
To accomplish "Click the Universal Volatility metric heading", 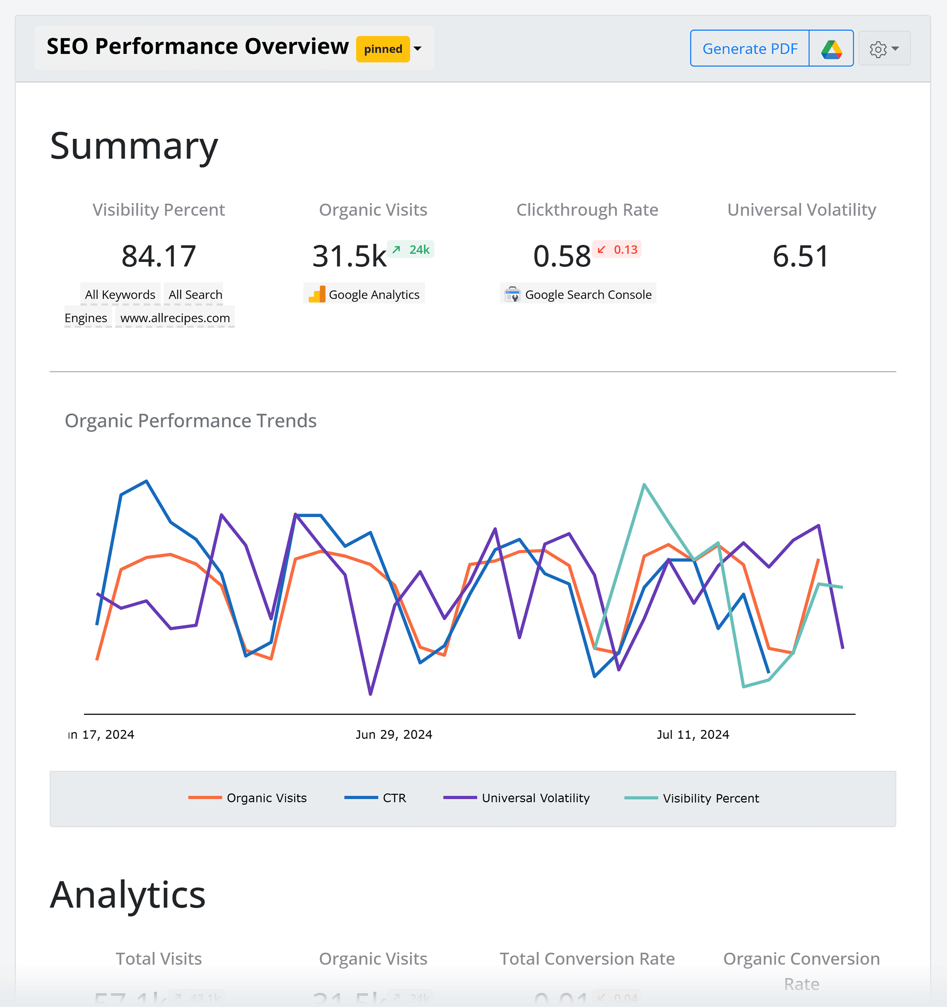I will coord(802,210).
